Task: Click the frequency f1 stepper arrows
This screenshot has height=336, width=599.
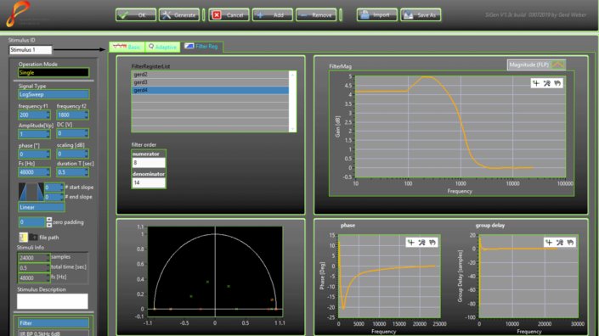Action: [48, 115]
